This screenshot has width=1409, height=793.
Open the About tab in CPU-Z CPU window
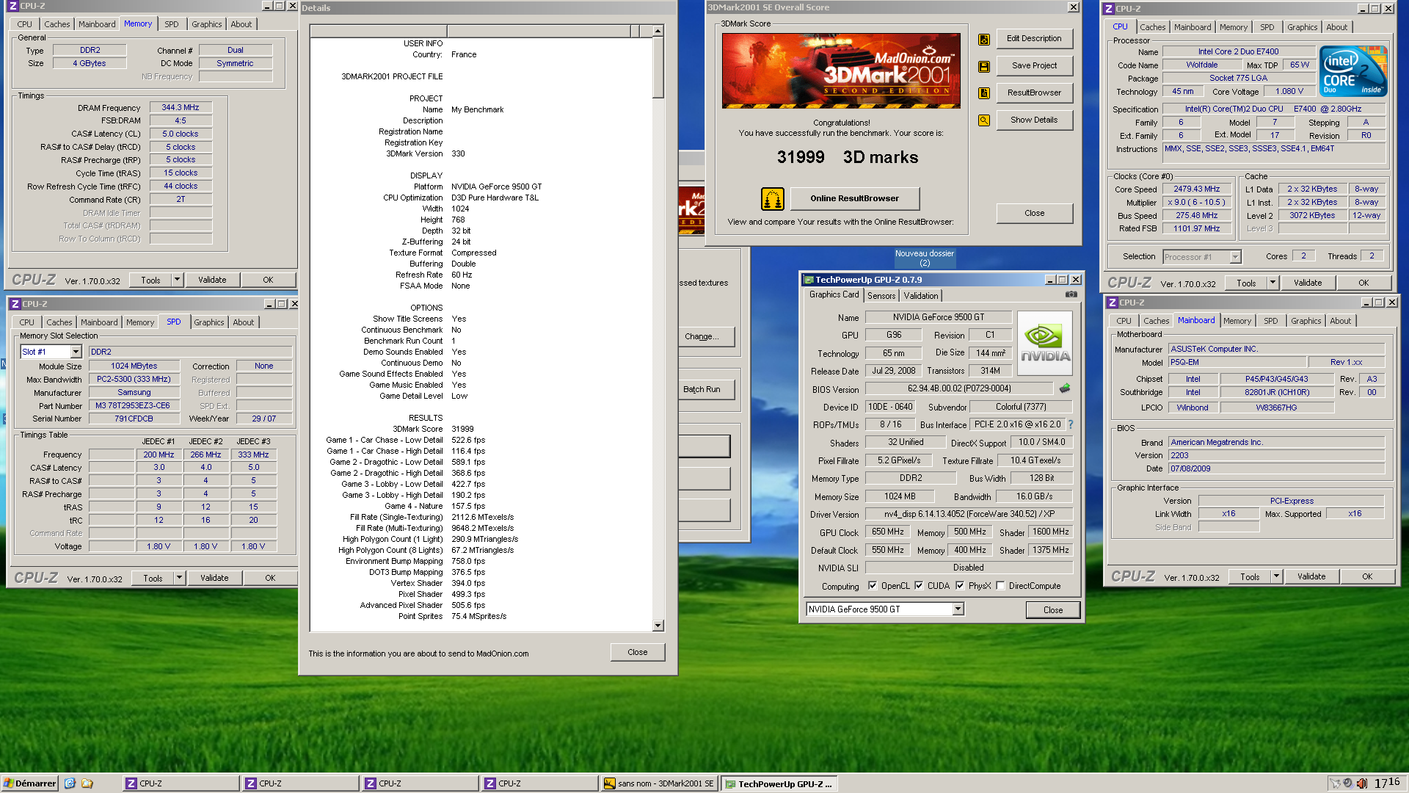pos(1336,27)
